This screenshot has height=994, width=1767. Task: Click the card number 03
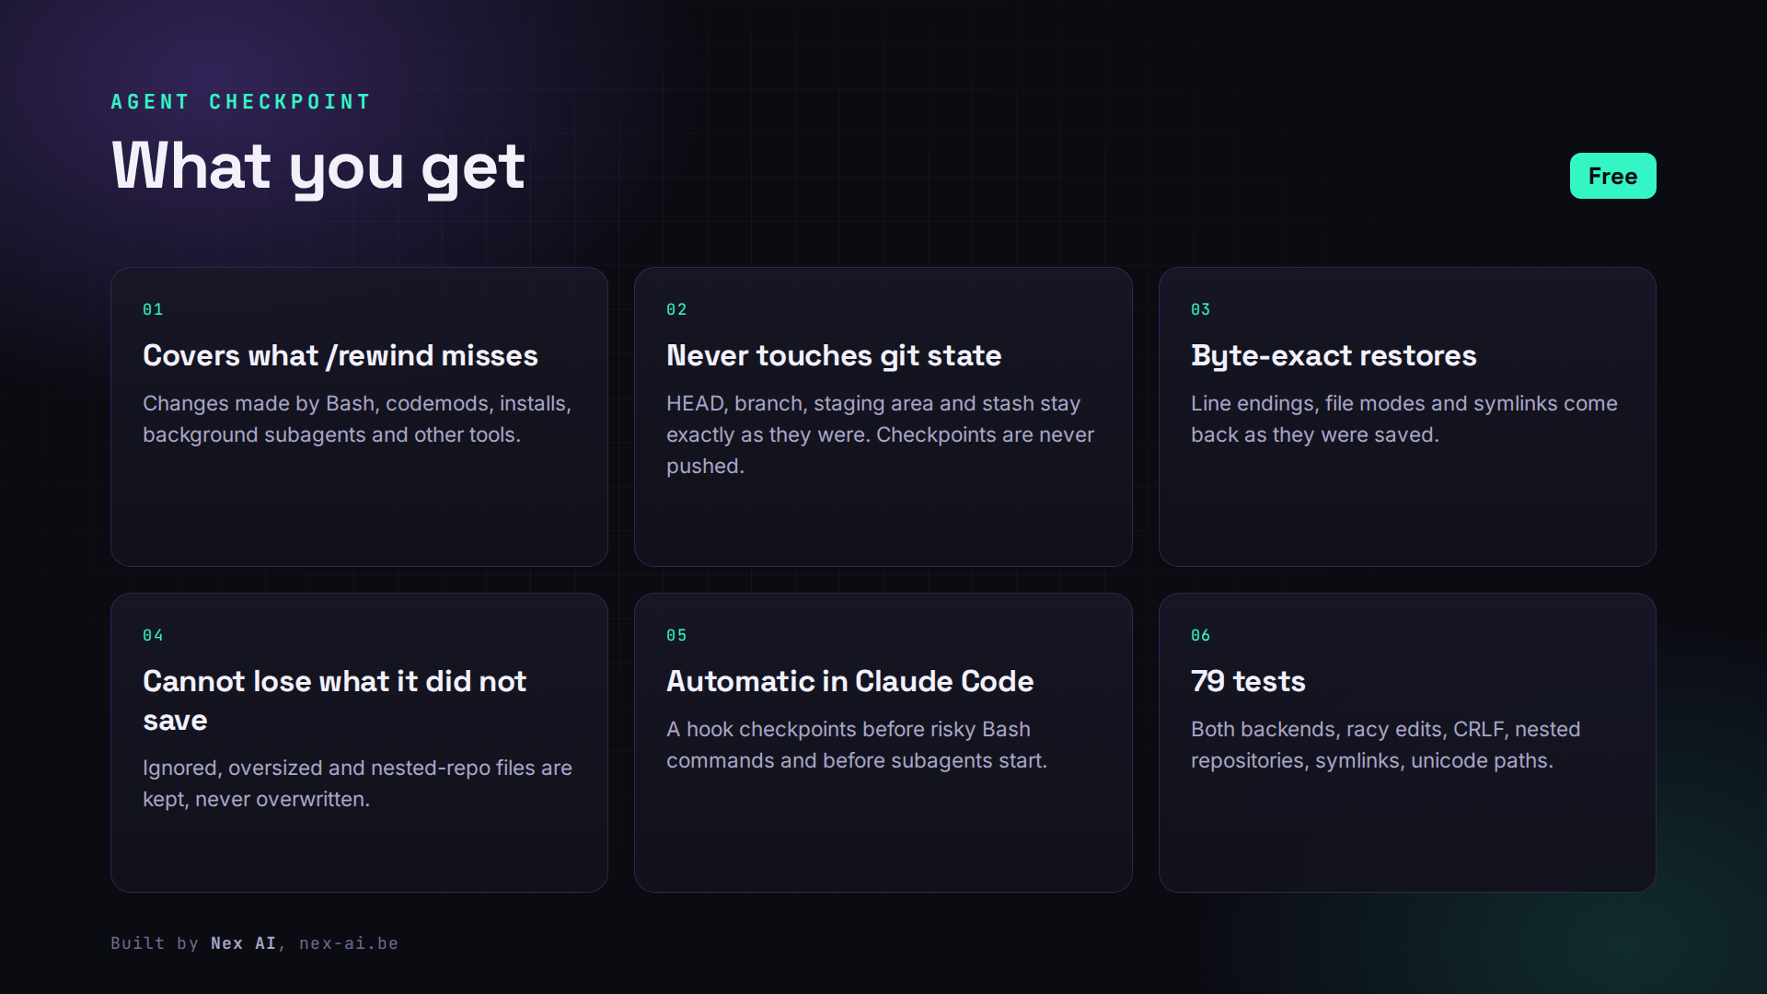coord(1200,309)
